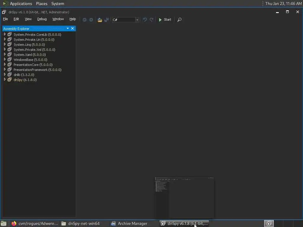The image size is (303, 227).
Task: Open the Edit menu
Action: [x=16, y=19]
